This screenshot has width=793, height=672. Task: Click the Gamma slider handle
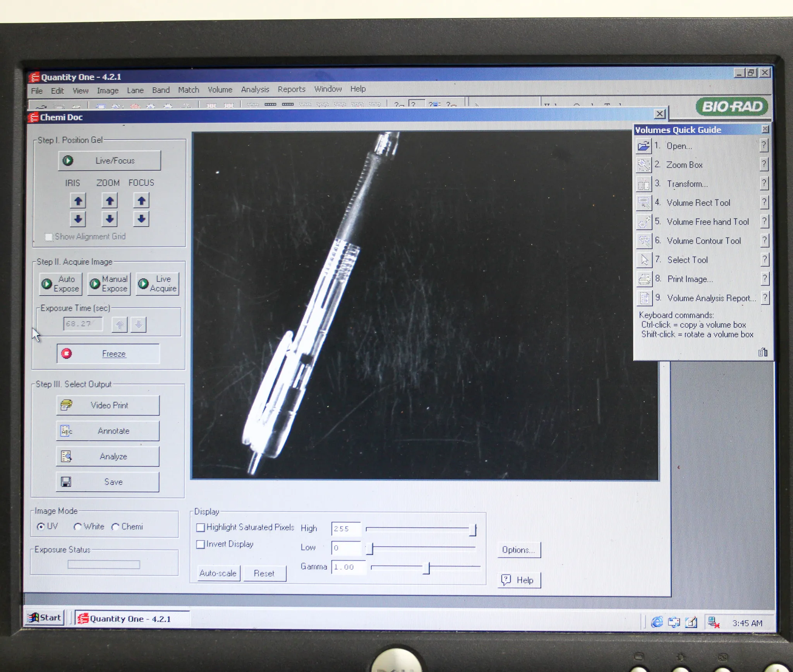click(426, 568)
